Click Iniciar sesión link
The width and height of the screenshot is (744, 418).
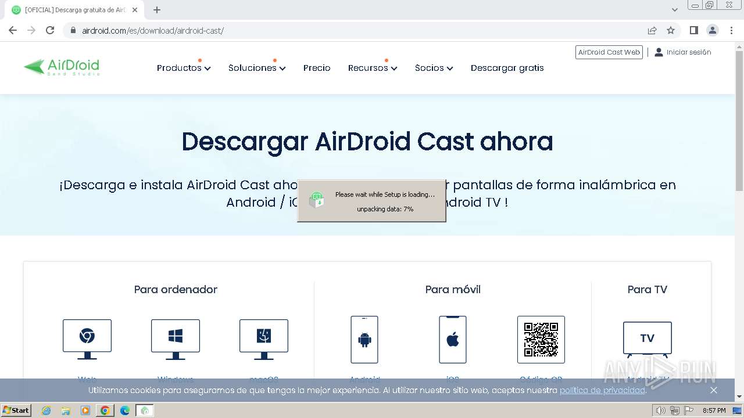[x=683, y=52]
